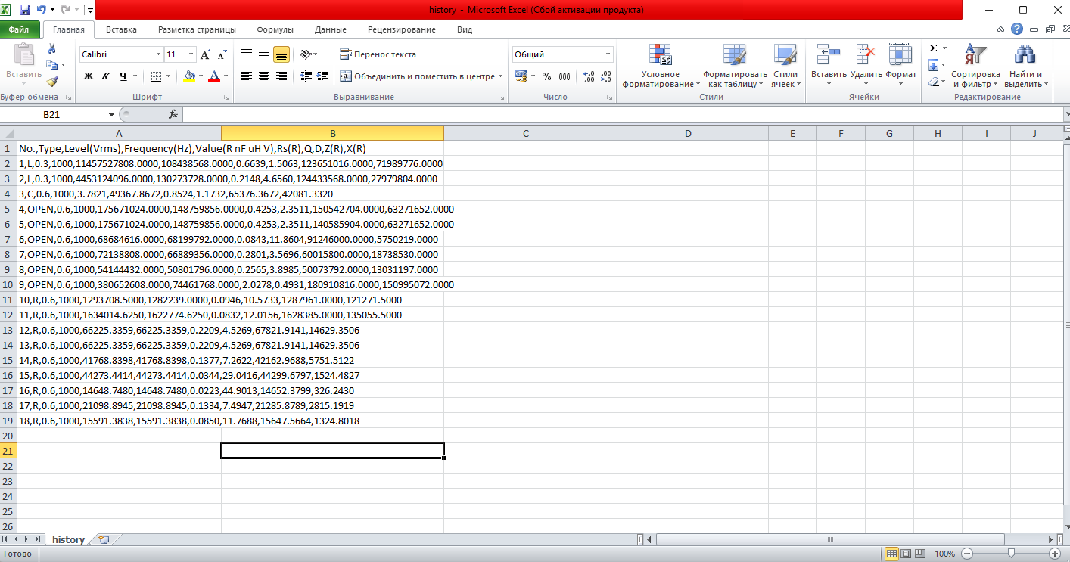This screenshot has height=562, width=1070.
Task: Click the Формат cells button
Action: [900, 66]
